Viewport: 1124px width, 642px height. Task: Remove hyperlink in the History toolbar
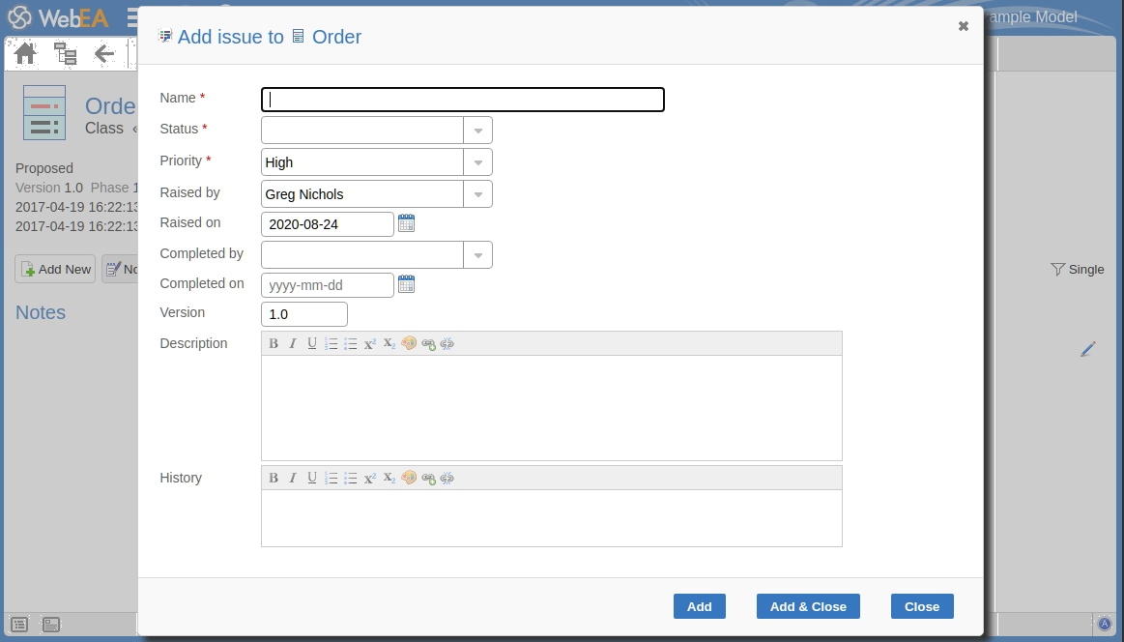point(447,478)
